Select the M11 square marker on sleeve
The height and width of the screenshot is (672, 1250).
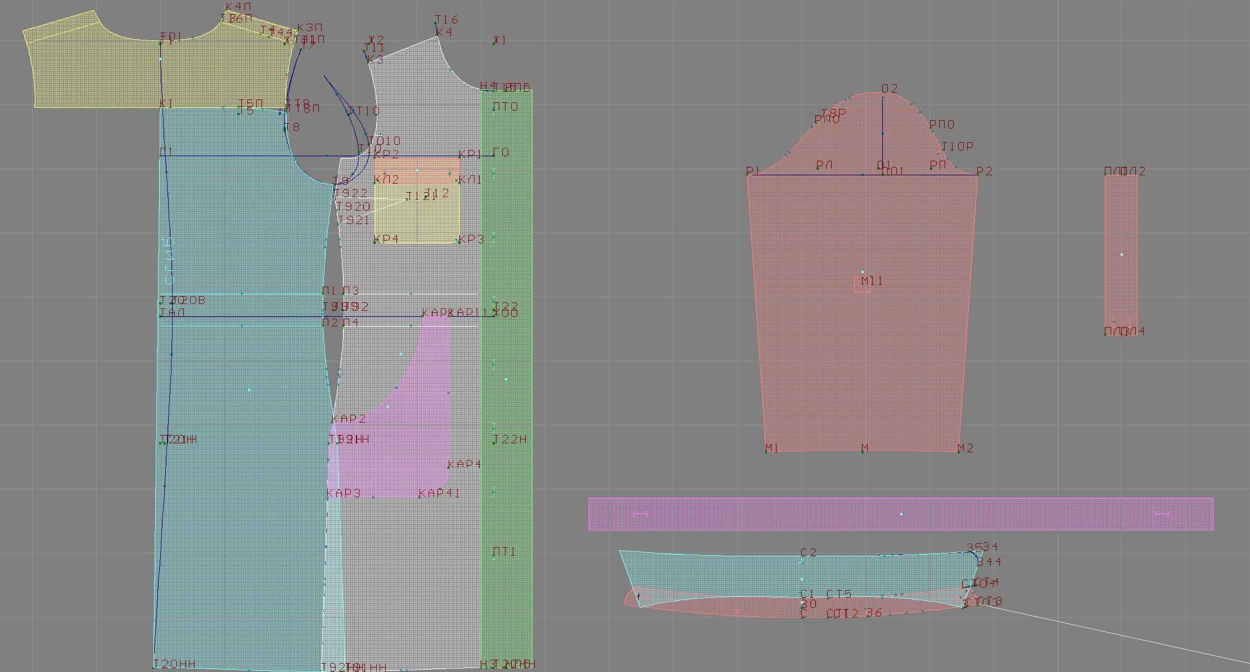[x=862, y=285]
